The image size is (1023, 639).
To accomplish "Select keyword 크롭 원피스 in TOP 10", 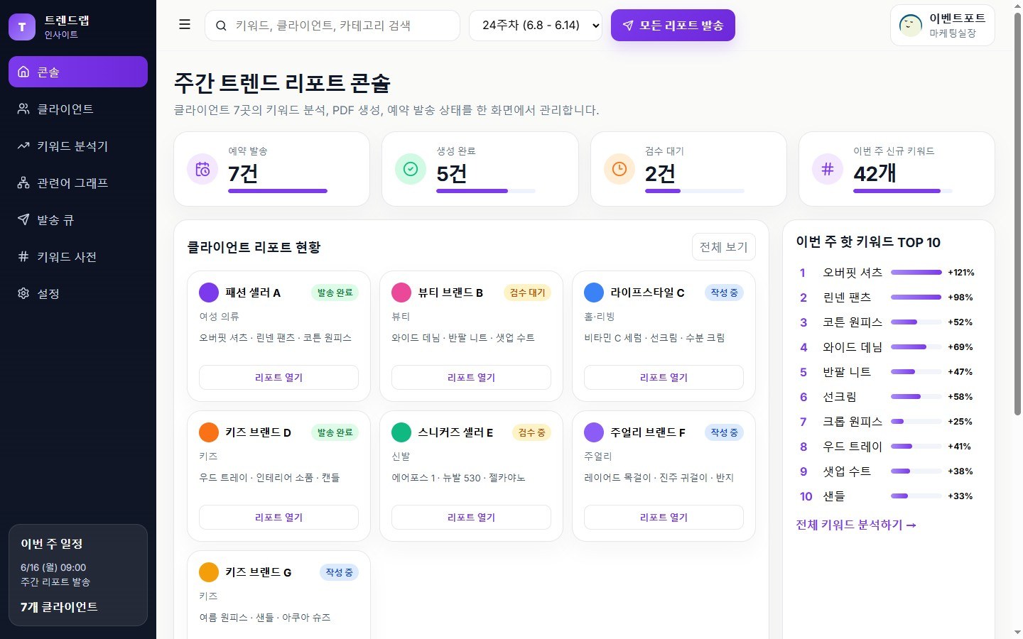I will [852, 422].
